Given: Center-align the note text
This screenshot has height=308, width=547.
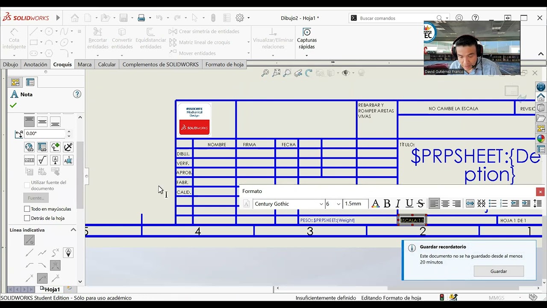Looking at the screenshot, I should pos(445,204).
